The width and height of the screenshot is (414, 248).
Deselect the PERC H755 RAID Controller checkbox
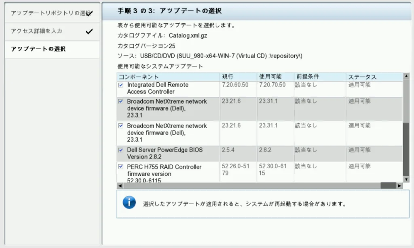(121, 167)
